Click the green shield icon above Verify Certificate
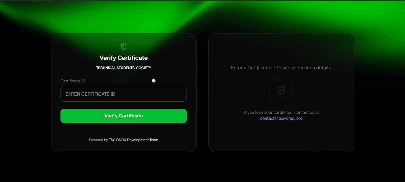The width and height of the screenshot is (405, 182). [124, 47]
